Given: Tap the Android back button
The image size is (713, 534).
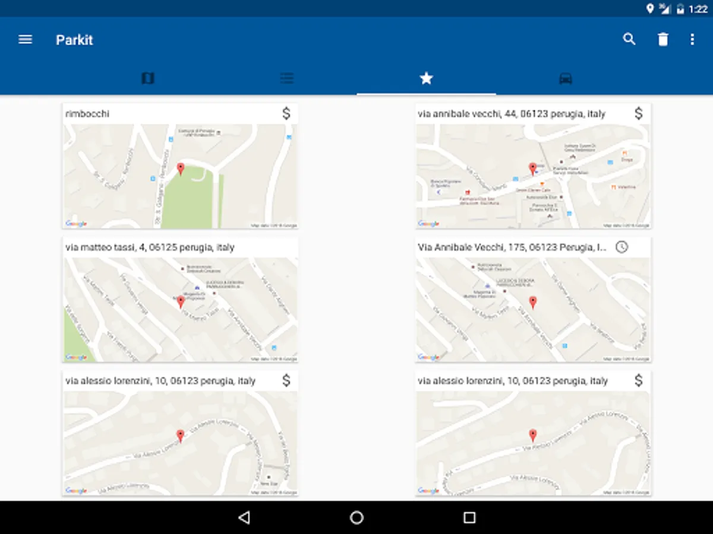Looking at the screenshot, I should (x=244, y=517).
